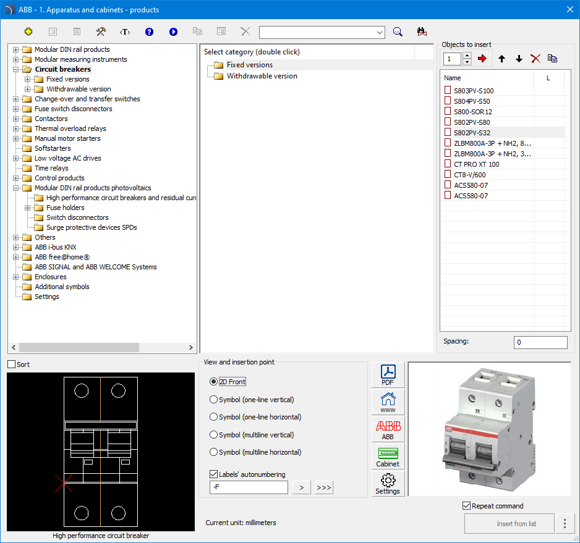Click the Spacing input field
This screenshot has width=580, height=543.
pyautogui.click(x=540, y=342)
